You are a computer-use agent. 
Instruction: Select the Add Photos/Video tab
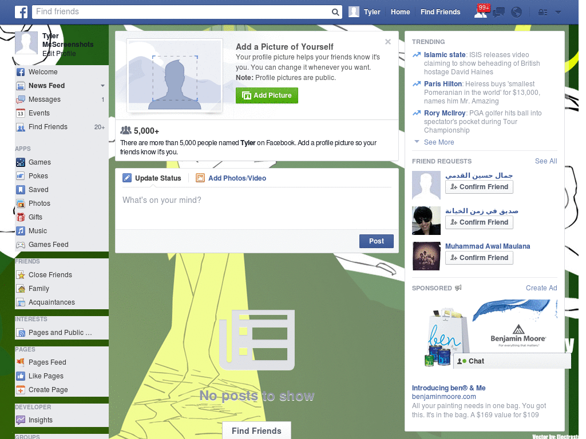coord(231,178)
